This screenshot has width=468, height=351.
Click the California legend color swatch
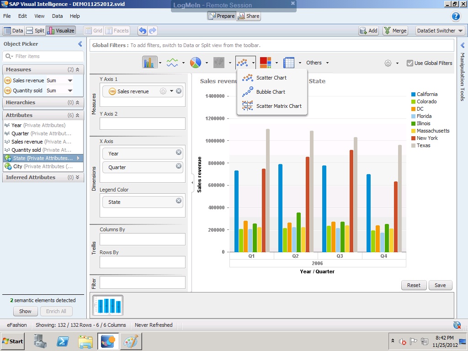[x=413, y=94]
